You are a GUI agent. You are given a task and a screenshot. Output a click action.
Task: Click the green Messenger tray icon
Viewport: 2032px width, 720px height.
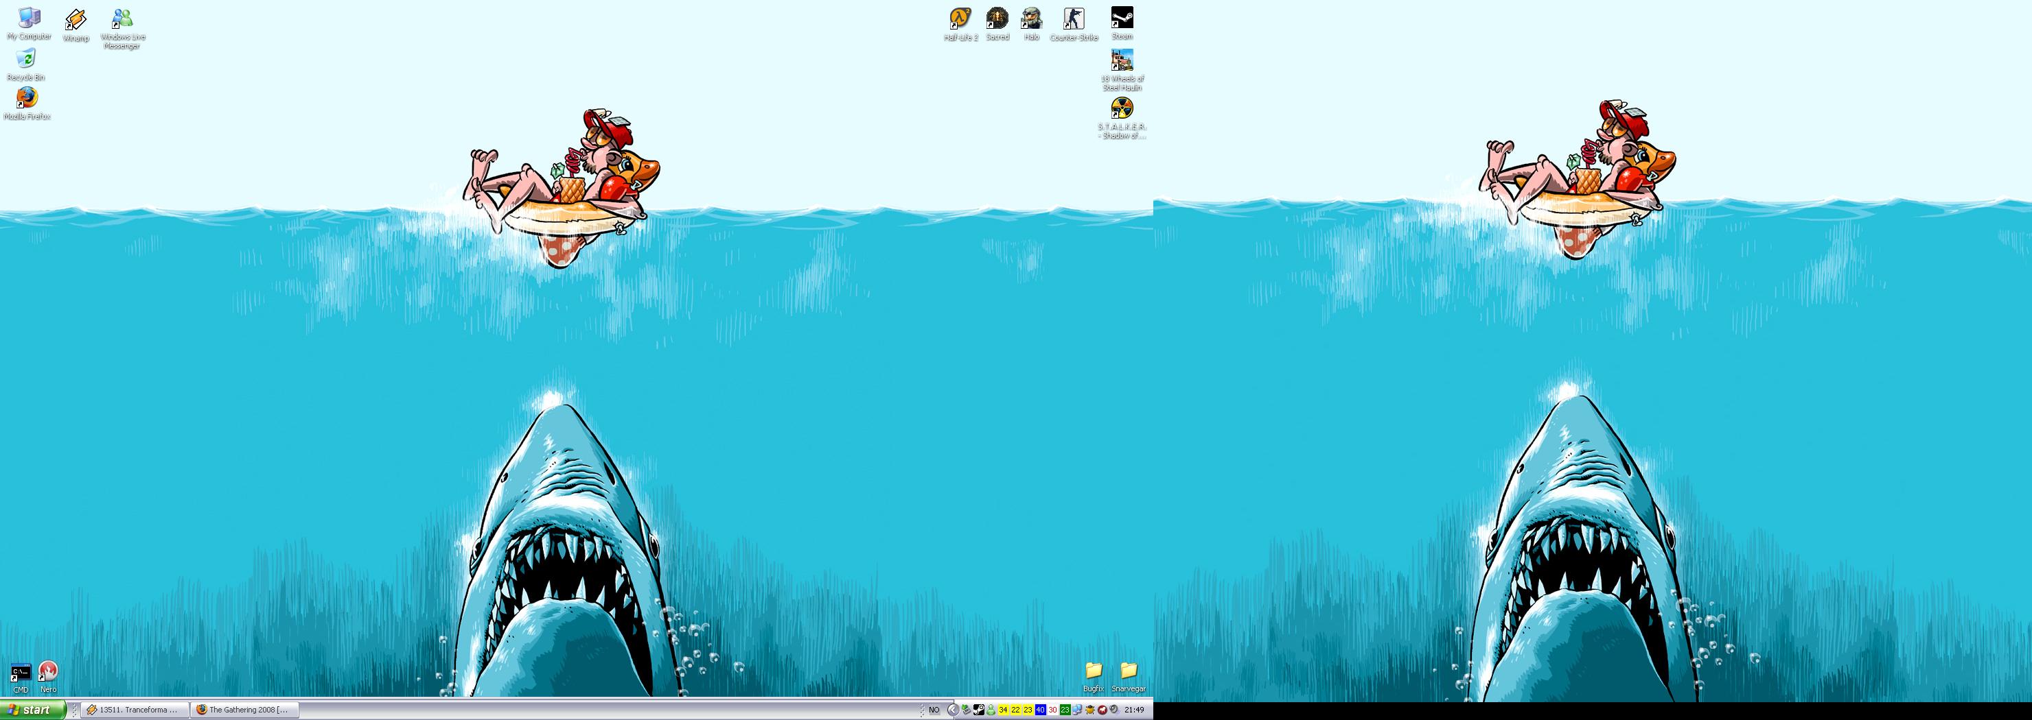(991, 710)
